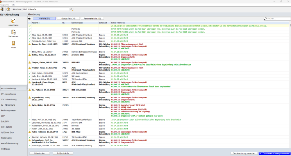
Task: Show Alle Fälle (31) filter
Action: tap(44, 19)
